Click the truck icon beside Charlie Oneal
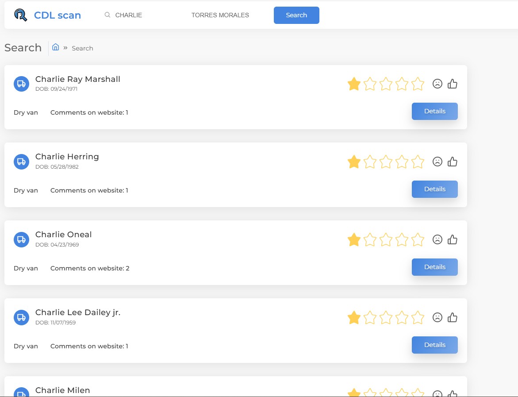 tap(21, 239)
